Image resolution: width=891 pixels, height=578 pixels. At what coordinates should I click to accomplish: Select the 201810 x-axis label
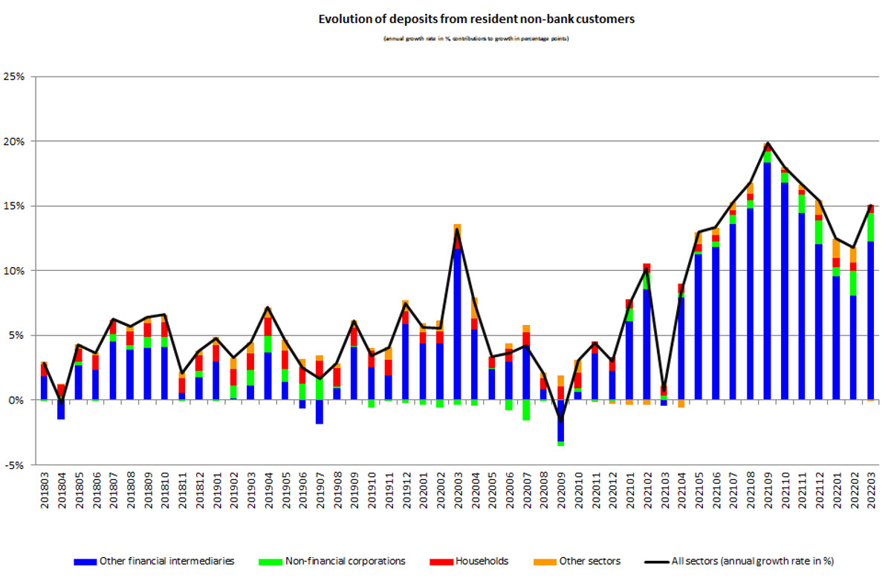(x=166, y=490)
